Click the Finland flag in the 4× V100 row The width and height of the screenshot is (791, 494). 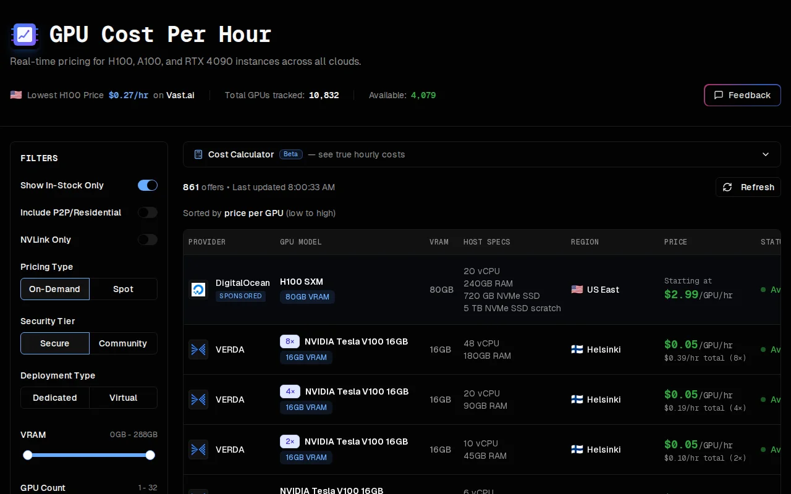[x=577, y=400]
